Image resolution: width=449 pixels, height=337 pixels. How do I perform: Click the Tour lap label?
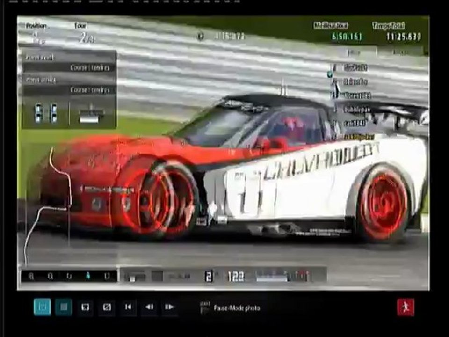pos(80,26)
